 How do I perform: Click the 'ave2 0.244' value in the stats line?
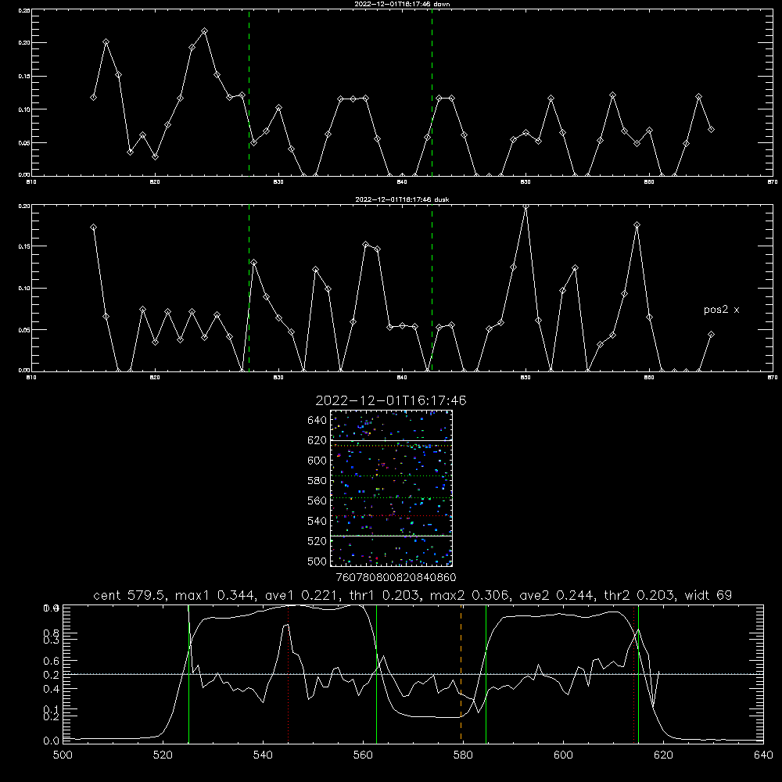[x=557, y=595]
